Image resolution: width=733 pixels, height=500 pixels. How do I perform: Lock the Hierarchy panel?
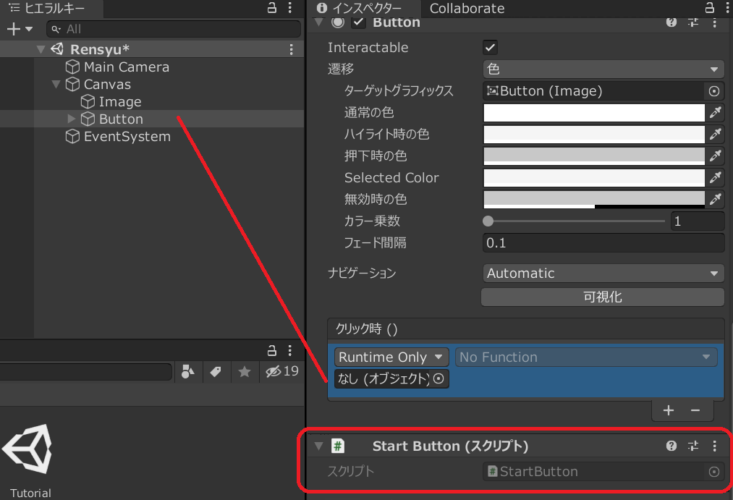272,9
